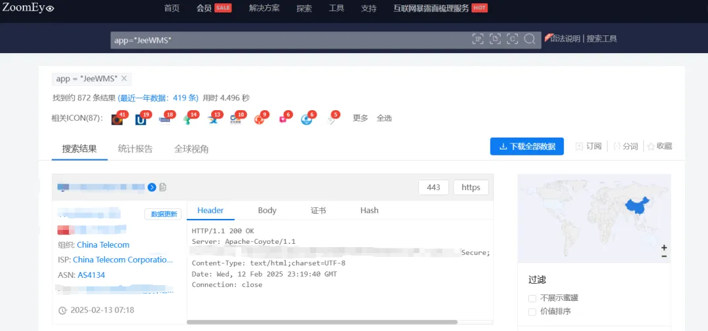Viewport: 708px width, 331px height.
Task: Click the magnifier search icon
Action: [529, 39]
